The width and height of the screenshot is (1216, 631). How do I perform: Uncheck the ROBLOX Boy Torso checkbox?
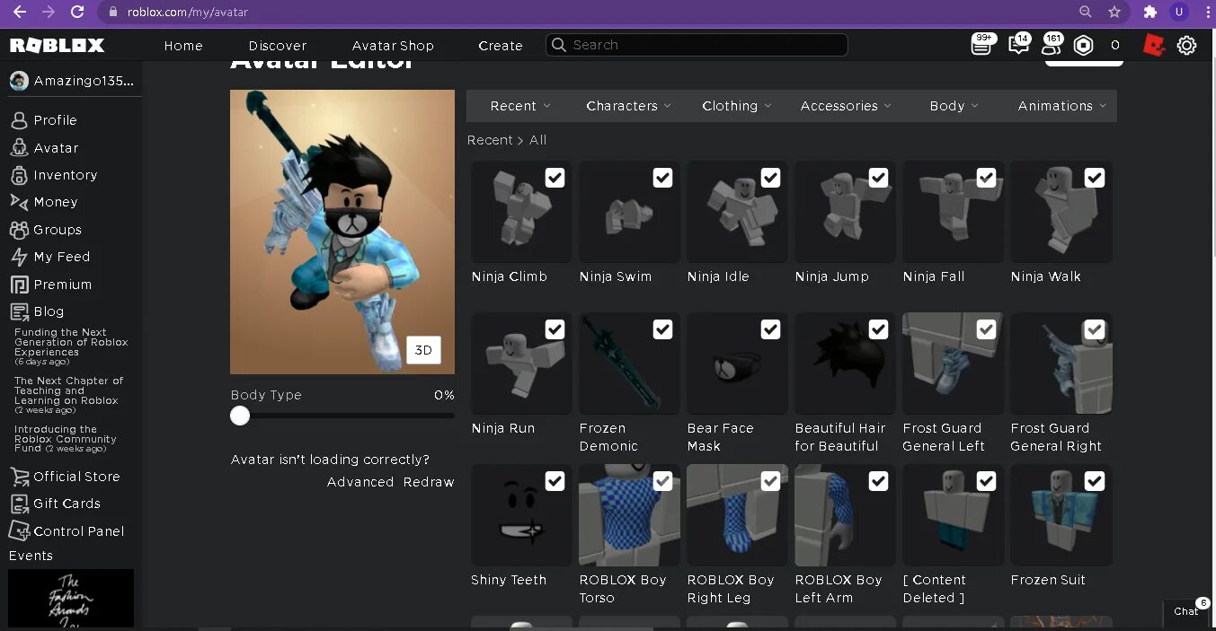[x=663, y=481]
